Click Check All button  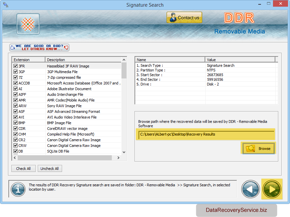pyautogui.click(x=23, y=169)
